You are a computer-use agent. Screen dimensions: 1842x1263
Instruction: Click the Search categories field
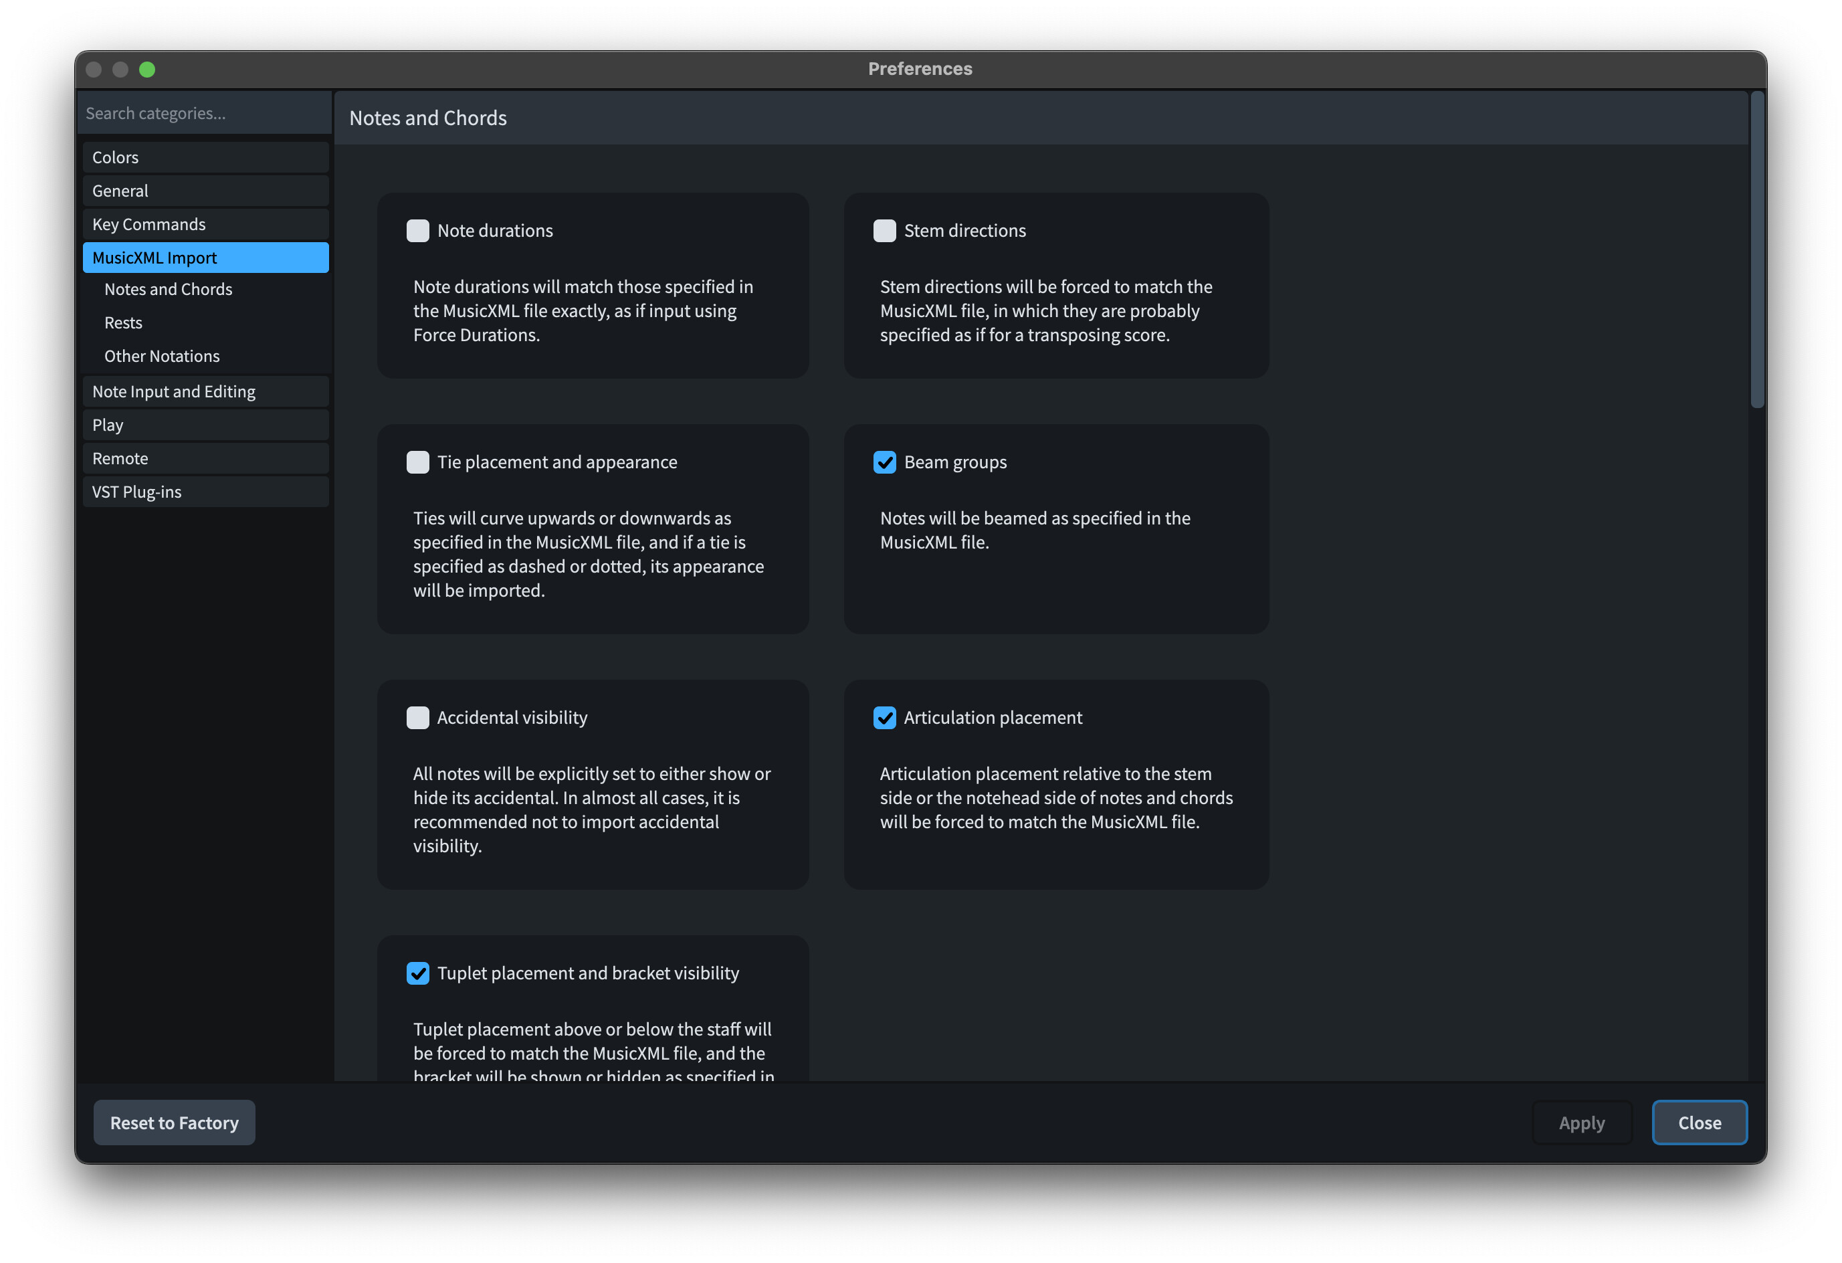[205, 113]
